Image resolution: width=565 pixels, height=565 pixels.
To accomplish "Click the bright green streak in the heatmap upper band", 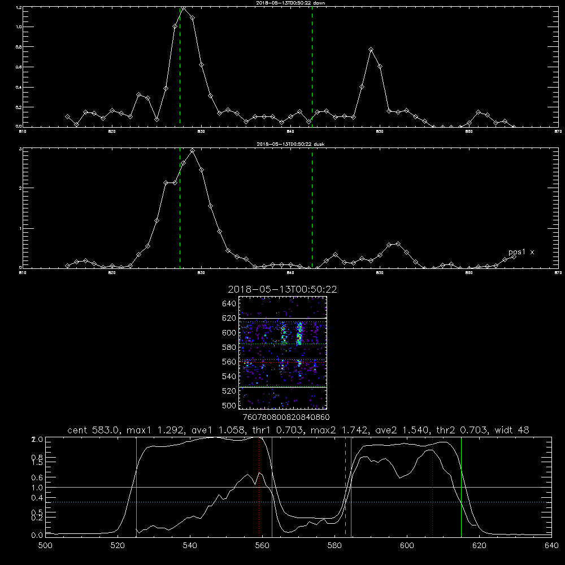I will coord(299,334).
